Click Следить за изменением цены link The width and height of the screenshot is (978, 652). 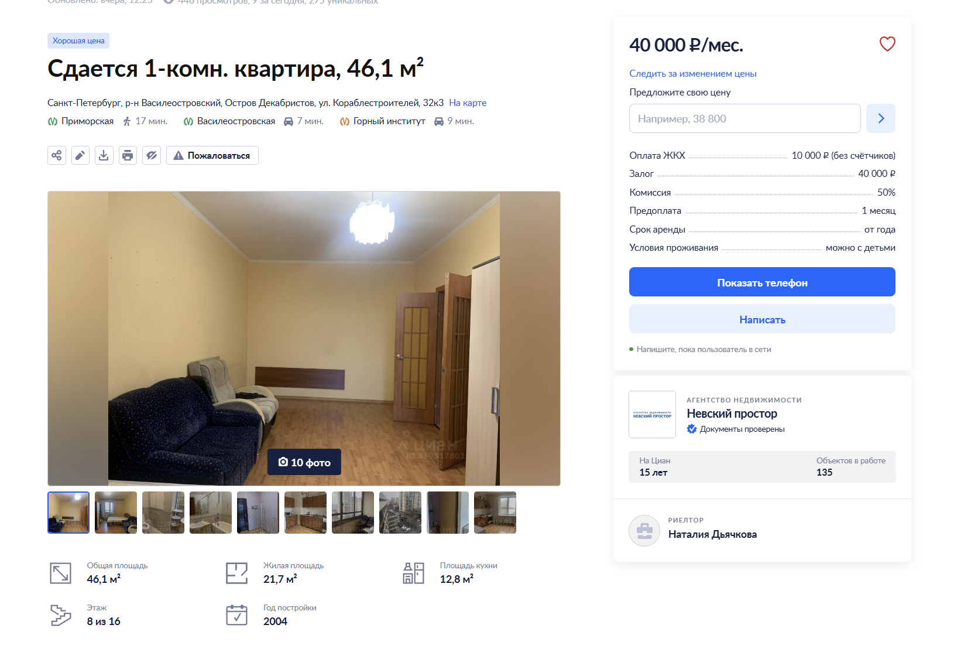point(693,73)
